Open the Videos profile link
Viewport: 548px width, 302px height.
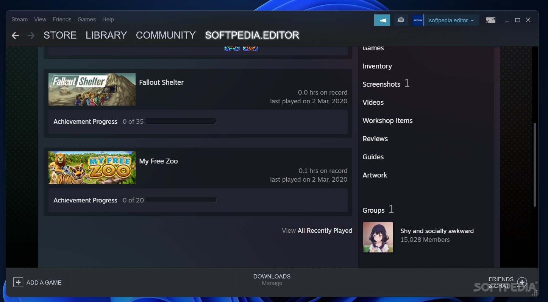pyautogui.click(x=373, y=103)
